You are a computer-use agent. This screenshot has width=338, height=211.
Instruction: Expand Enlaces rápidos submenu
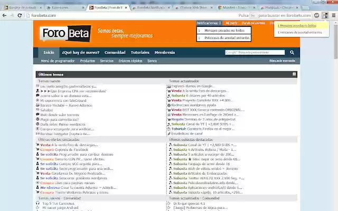click(130, 61)
